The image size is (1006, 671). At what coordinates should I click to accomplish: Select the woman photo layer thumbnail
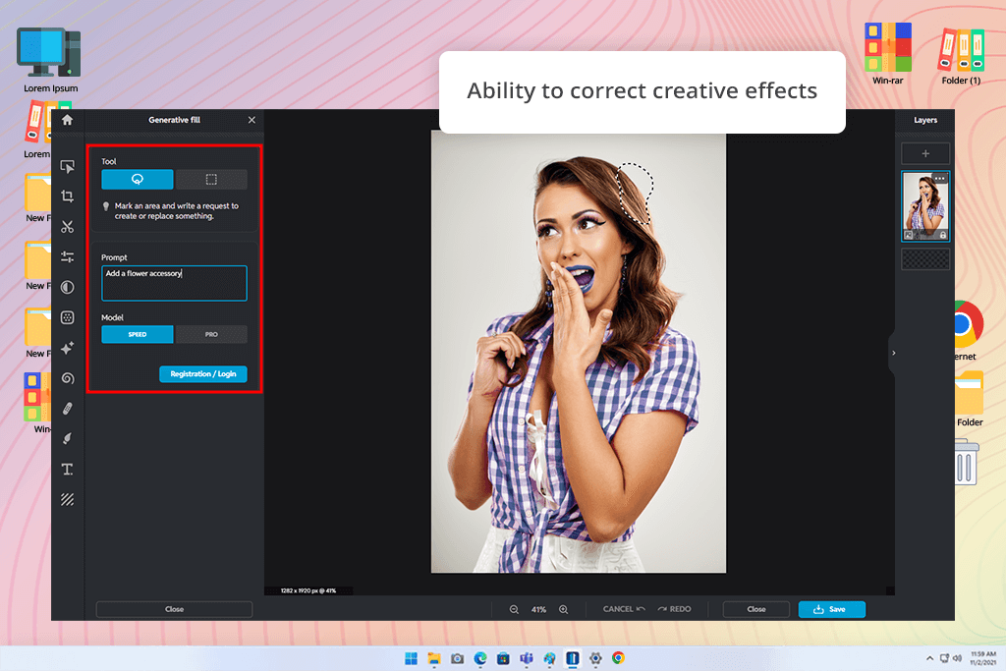[x=925, y=205]
